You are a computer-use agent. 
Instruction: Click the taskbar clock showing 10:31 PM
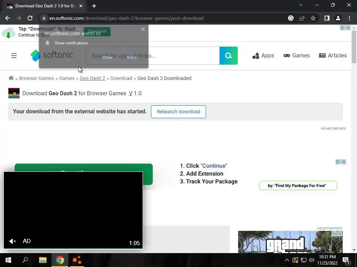click(x=327, y=260)
